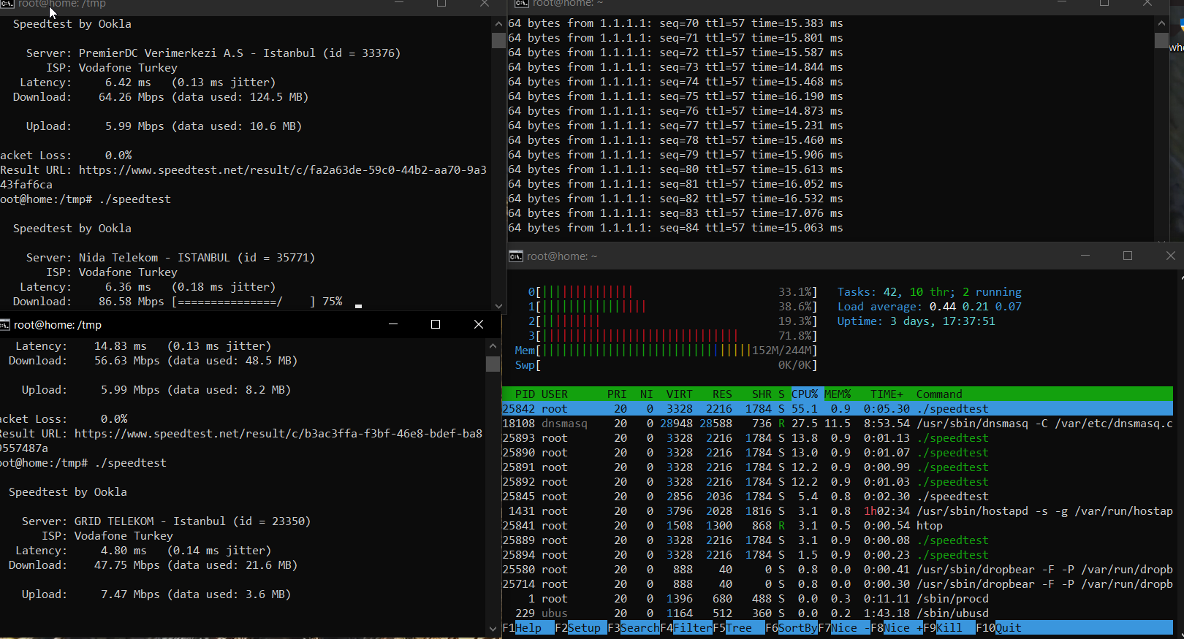1184x639 pixels.
Task: Click the Swp usage meter in htop
Action: 666,365
